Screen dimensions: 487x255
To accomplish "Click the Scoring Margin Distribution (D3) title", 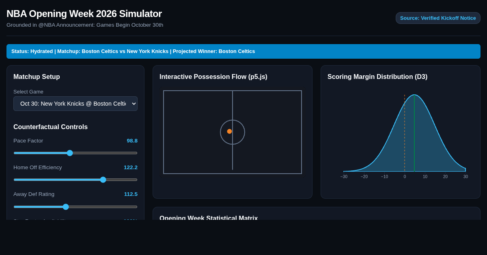I will click(x=377, y=77).
